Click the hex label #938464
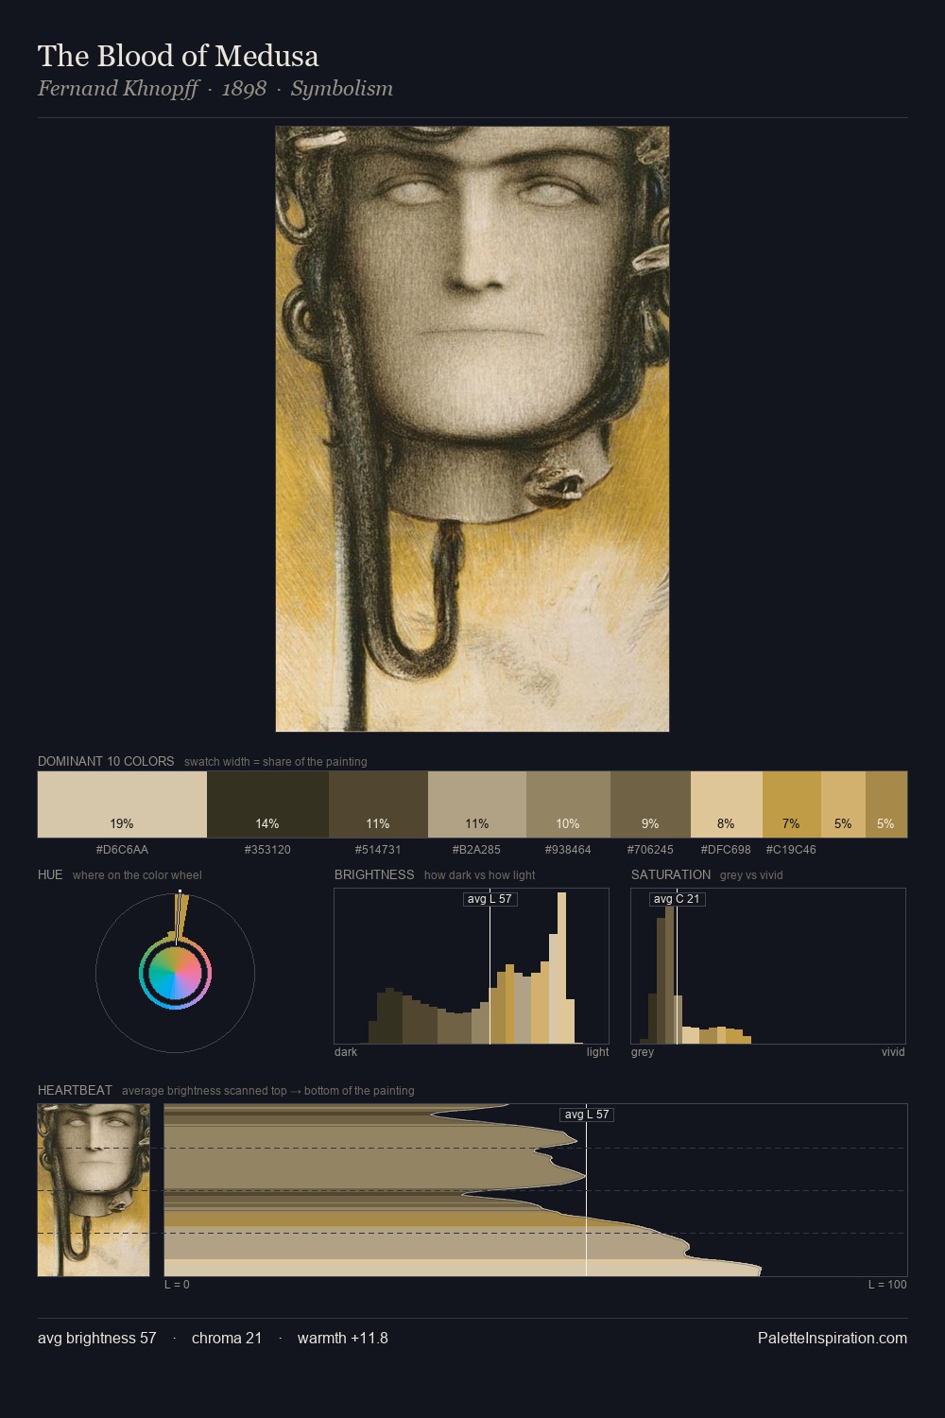Image resolution: width=945 pixels, height=1418 pixels. 568,850
